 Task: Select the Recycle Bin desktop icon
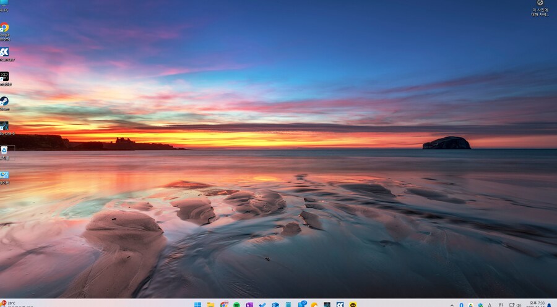[x=4, y=153]
